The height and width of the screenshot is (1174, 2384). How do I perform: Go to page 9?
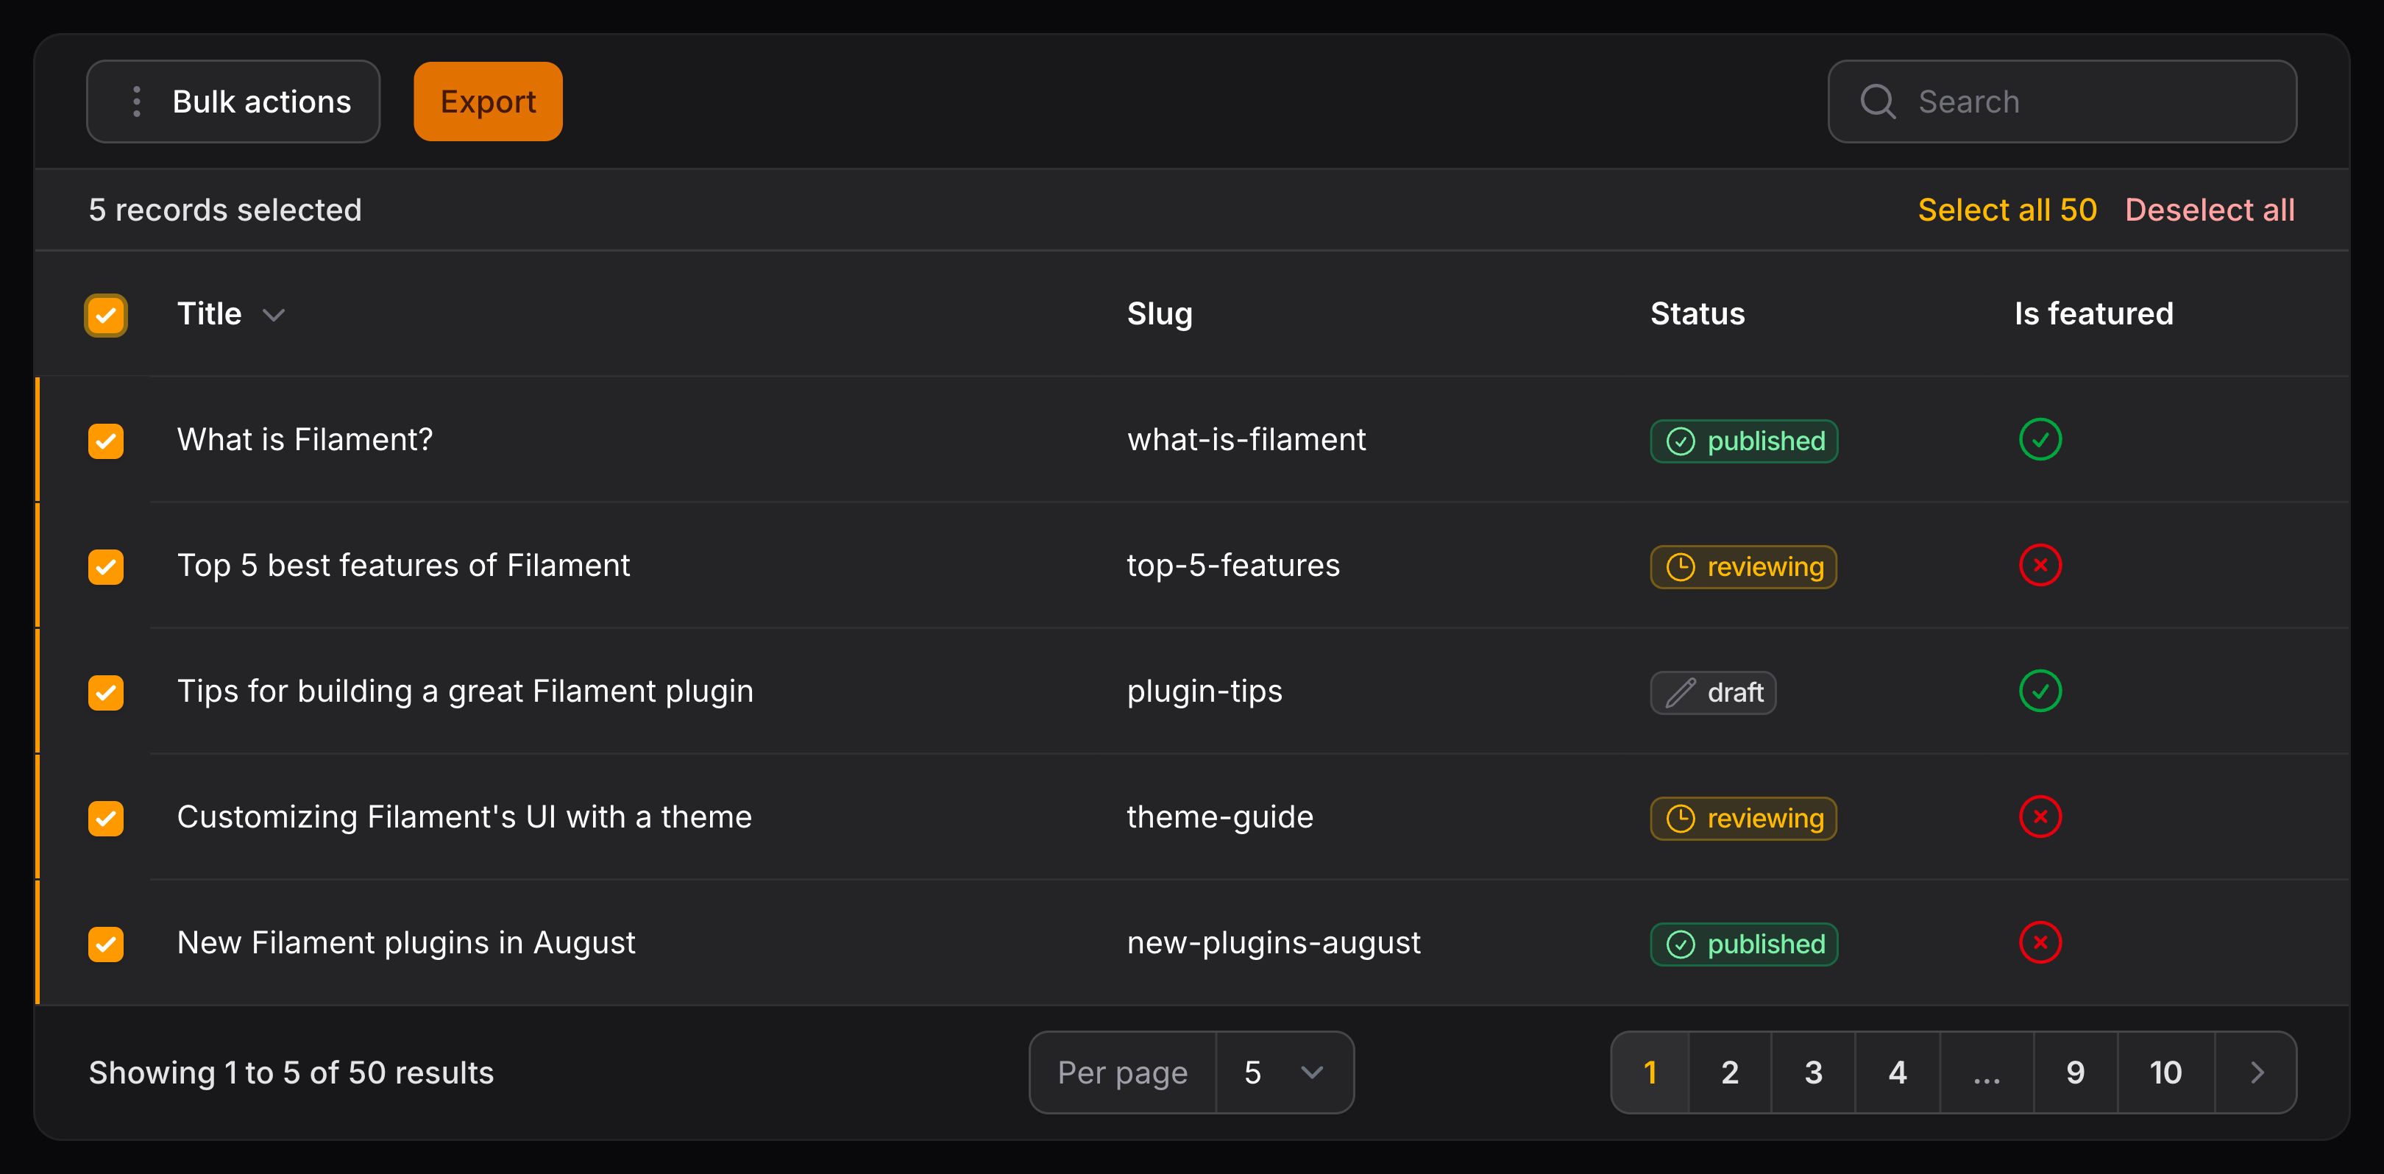coord(2075,1073)
